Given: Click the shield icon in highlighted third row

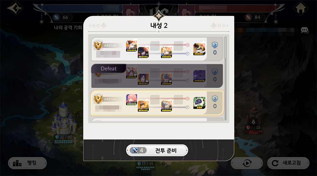Looking at the screenshot, I should (x=215, y=99).
